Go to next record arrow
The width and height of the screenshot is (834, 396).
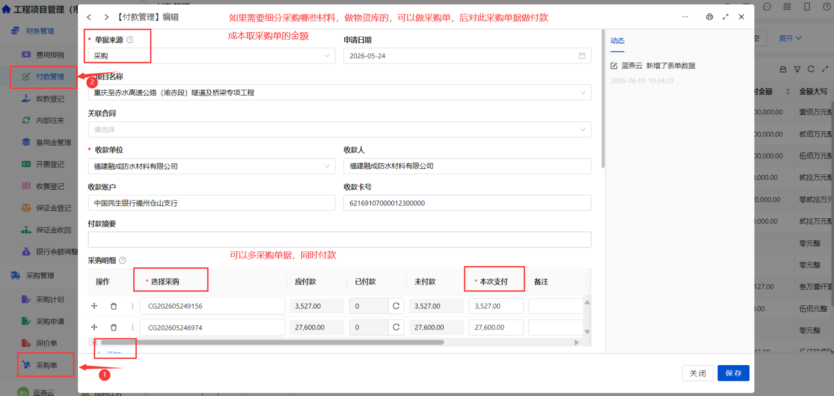tap(106, 17)
